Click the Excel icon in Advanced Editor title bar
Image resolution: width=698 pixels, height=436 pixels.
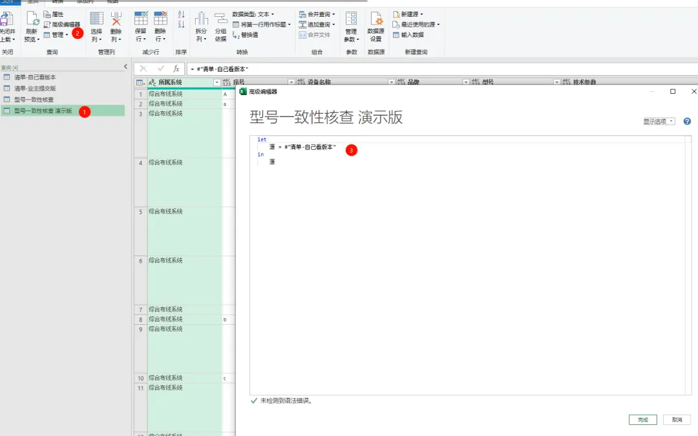[x=243, y=91]
